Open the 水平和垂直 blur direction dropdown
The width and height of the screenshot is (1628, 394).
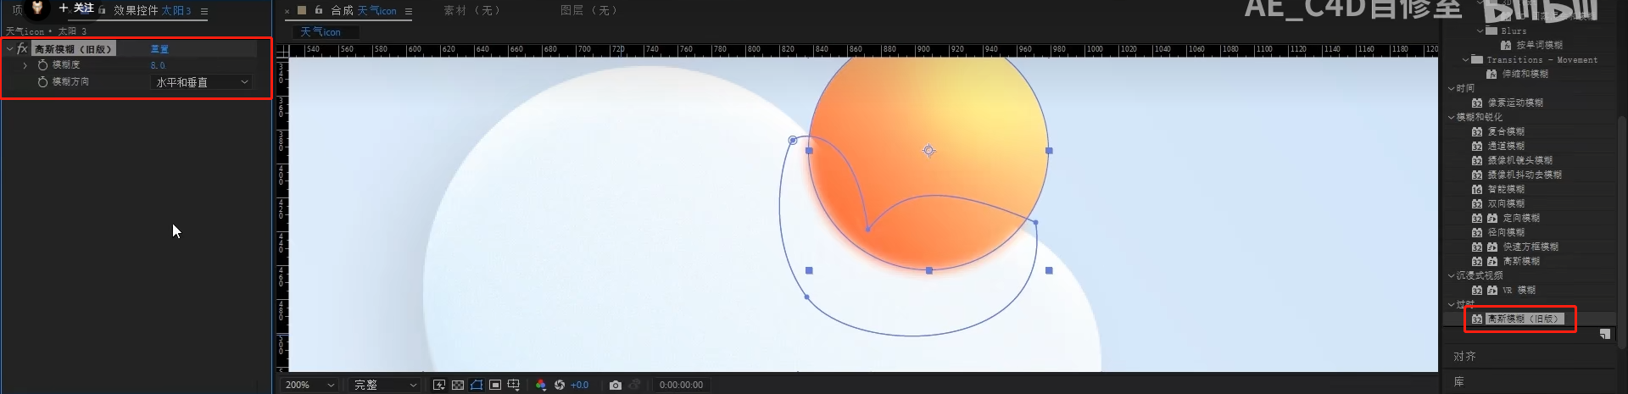coord(202,82)
